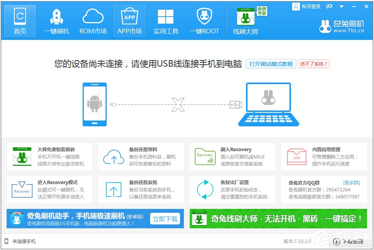Image resolution: width=374 pixels, height=250 pixels.
Task: Click the 更多群 link
Action: pyautogui.click(x=351, y=183)
